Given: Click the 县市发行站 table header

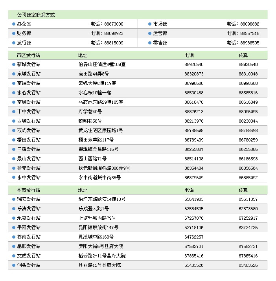Looking at the screenshot, I should 29,190.
